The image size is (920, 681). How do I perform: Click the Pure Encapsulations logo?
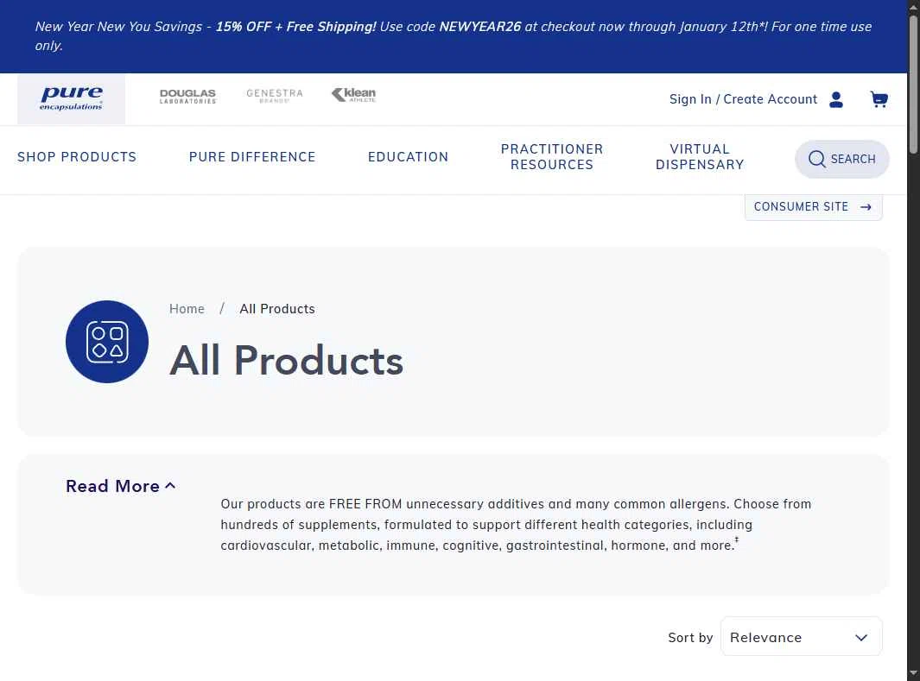click(x=71, y=98)
